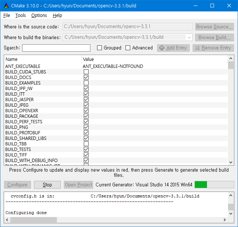This screenshot has width=238, height=227.
Task: Uncheck the BUILD_WITH_DEBUG_INFO checkbox
Action: click(x=86, y=161)
